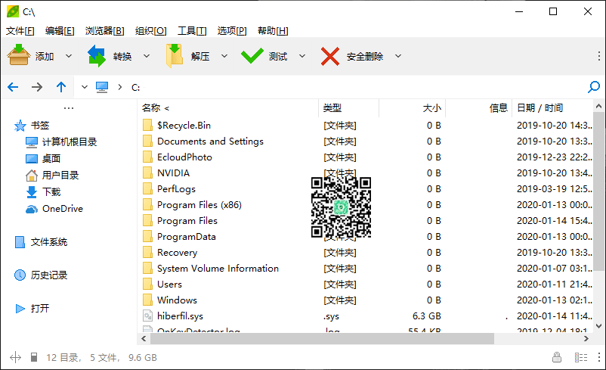606x370 pixels.
Task: Click the 转换 (Convert) toolbar icon
Action: click(97, 56)
